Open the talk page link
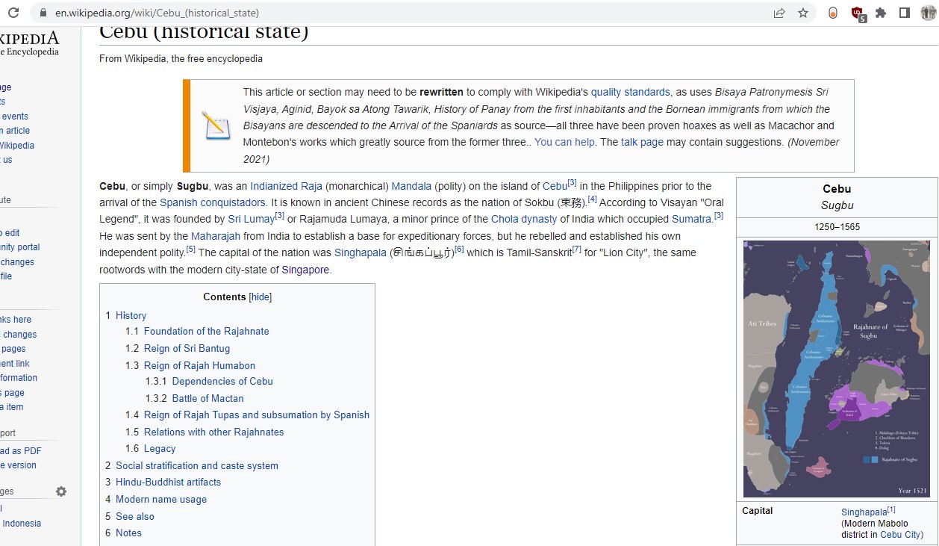This screenshot has width=939, height=546. [x=642, y=143]
